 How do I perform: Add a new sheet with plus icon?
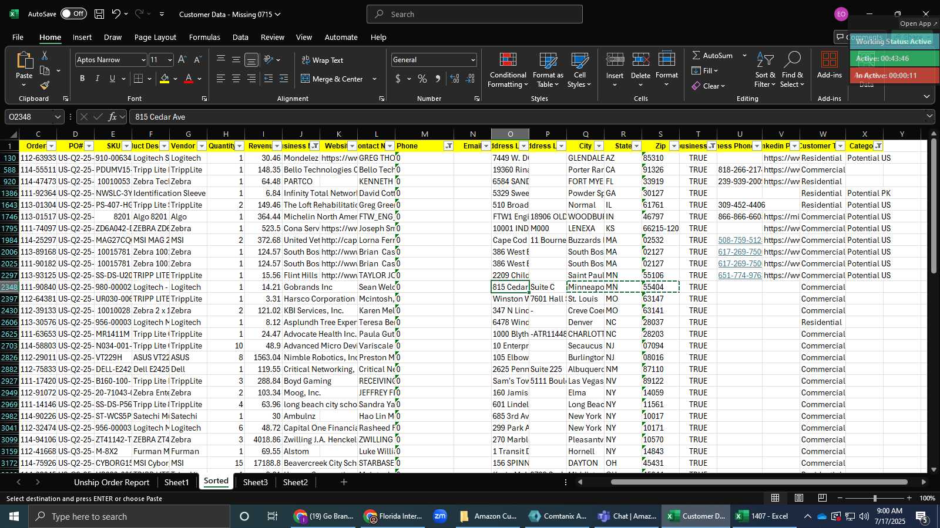(x=344, y=482)
